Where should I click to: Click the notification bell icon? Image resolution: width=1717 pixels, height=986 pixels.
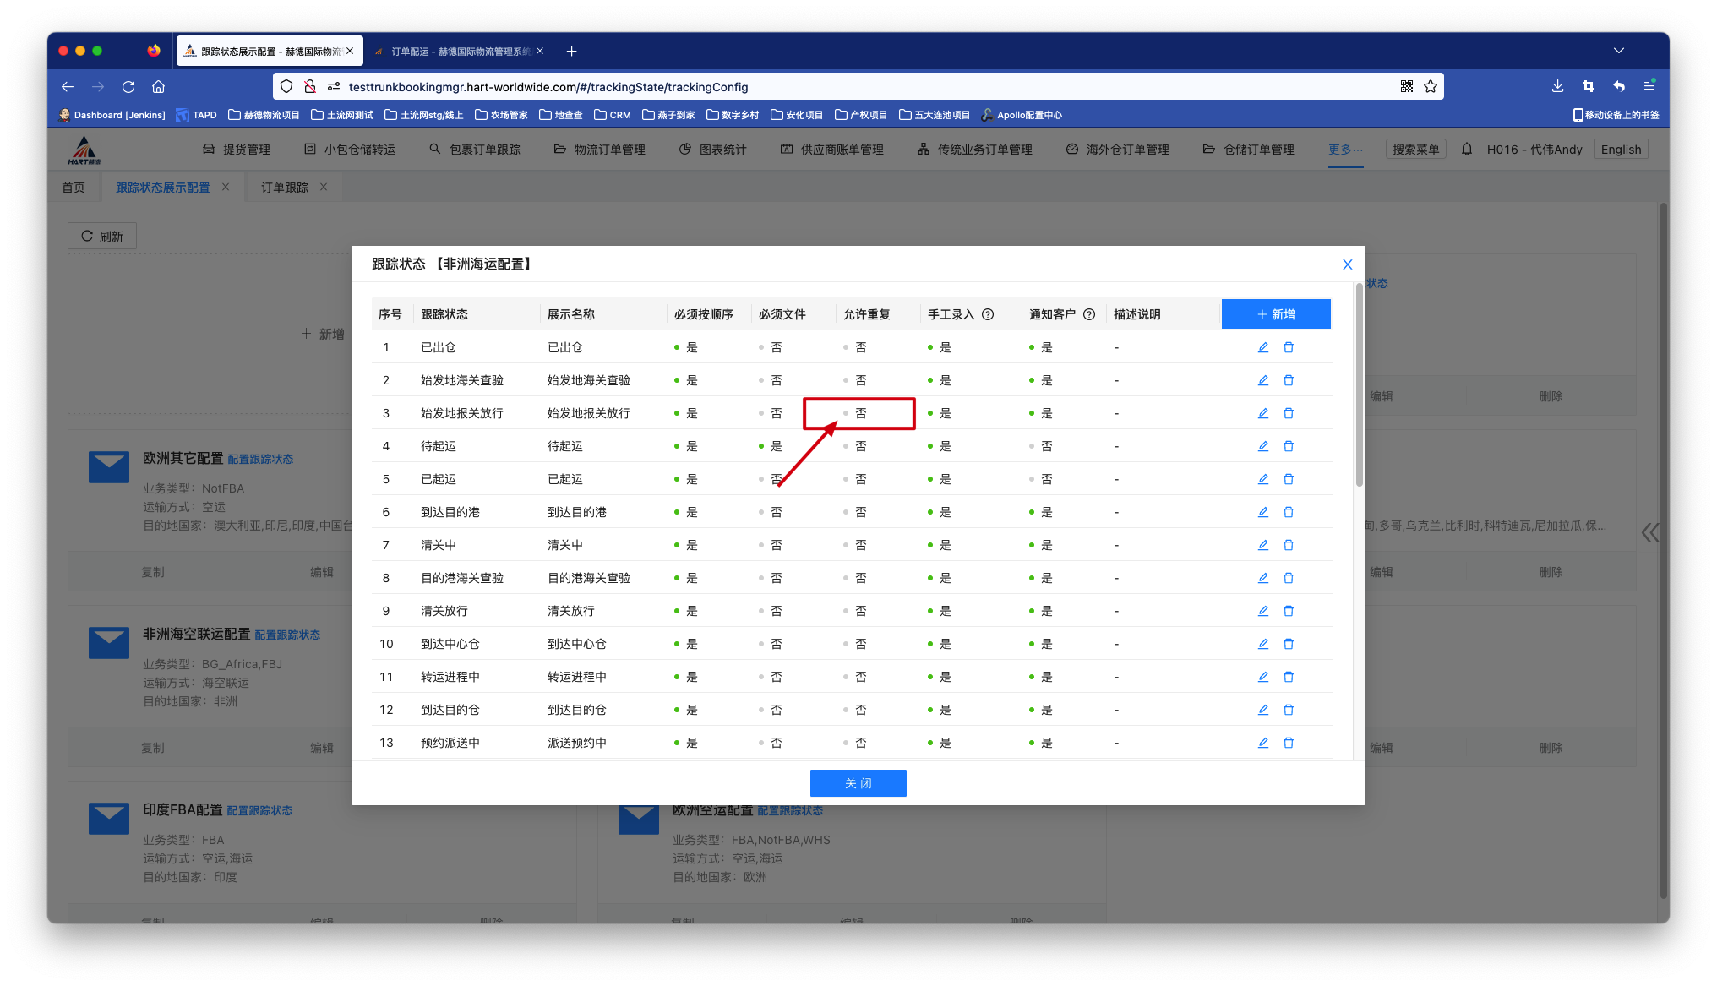(x=1467, y=150)
